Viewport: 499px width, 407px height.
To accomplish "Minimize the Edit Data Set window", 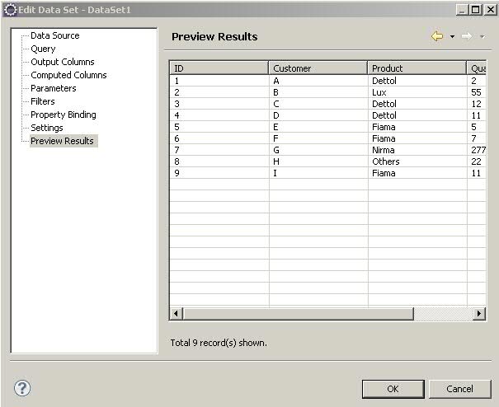I will tap(463, 10).
